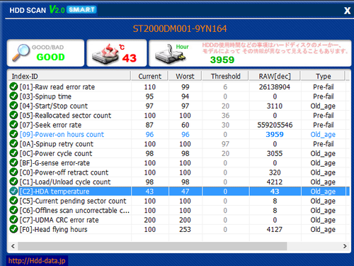The width and height of the screenshot is (354, 266).
Task: Select the [09]-Power-on hours count row
Action: [x=178, y=134]
